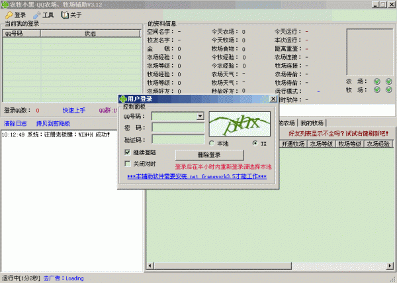Click the 状态 column header
The width and height of the screenshot is (397, 283).
click(90, 34)
